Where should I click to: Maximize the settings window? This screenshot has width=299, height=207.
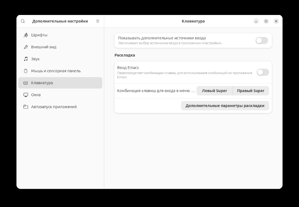(266, 21)
